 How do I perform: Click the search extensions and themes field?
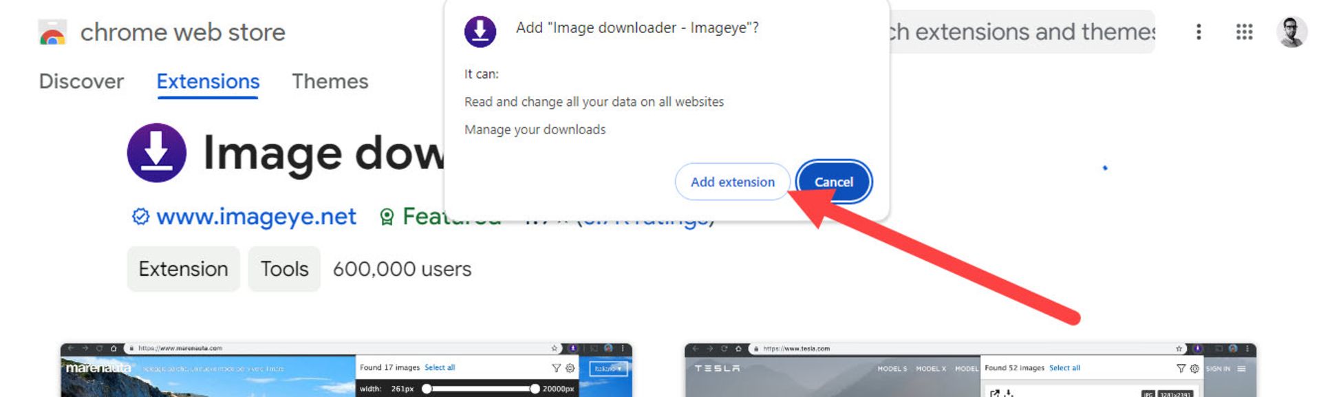pyautogui.click(x=1022, y=32)
